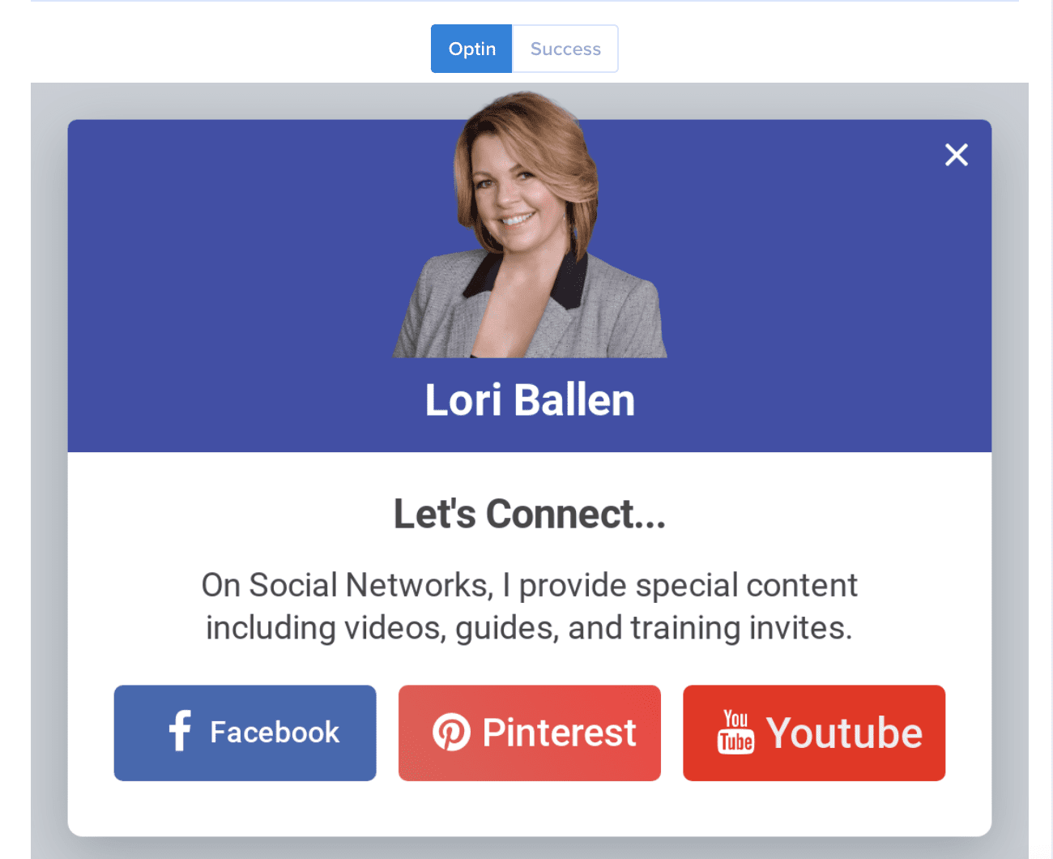Click the vertical border at right edge
Screen dimensions: 1053x859
[1051, 429]
